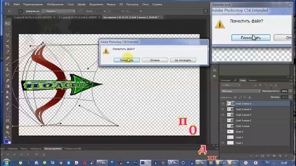The image size is (296, 166).
Task: Select the Eyedropper tool
Action: coord(7,52)
